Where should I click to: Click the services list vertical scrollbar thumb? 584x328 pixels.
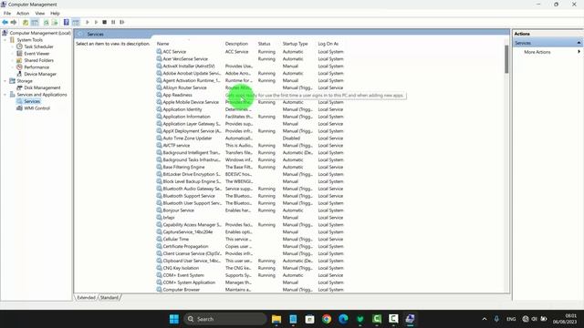coord(506,58)
